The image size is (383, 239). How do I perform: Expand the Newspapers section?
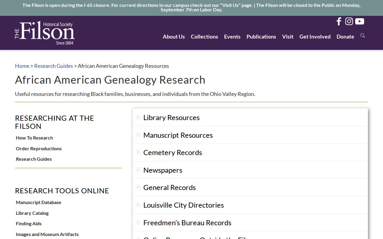(250, 170)
